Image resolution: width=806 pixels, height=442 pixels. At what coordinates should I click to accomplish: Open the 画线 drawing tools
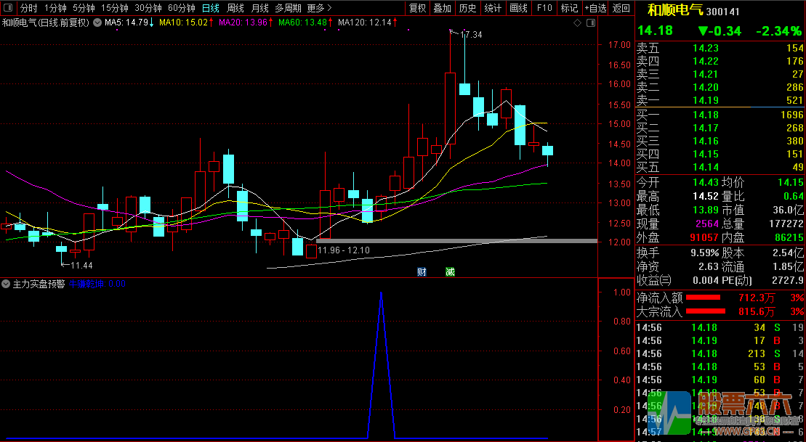pyautogui.click(x=518, y=8)
